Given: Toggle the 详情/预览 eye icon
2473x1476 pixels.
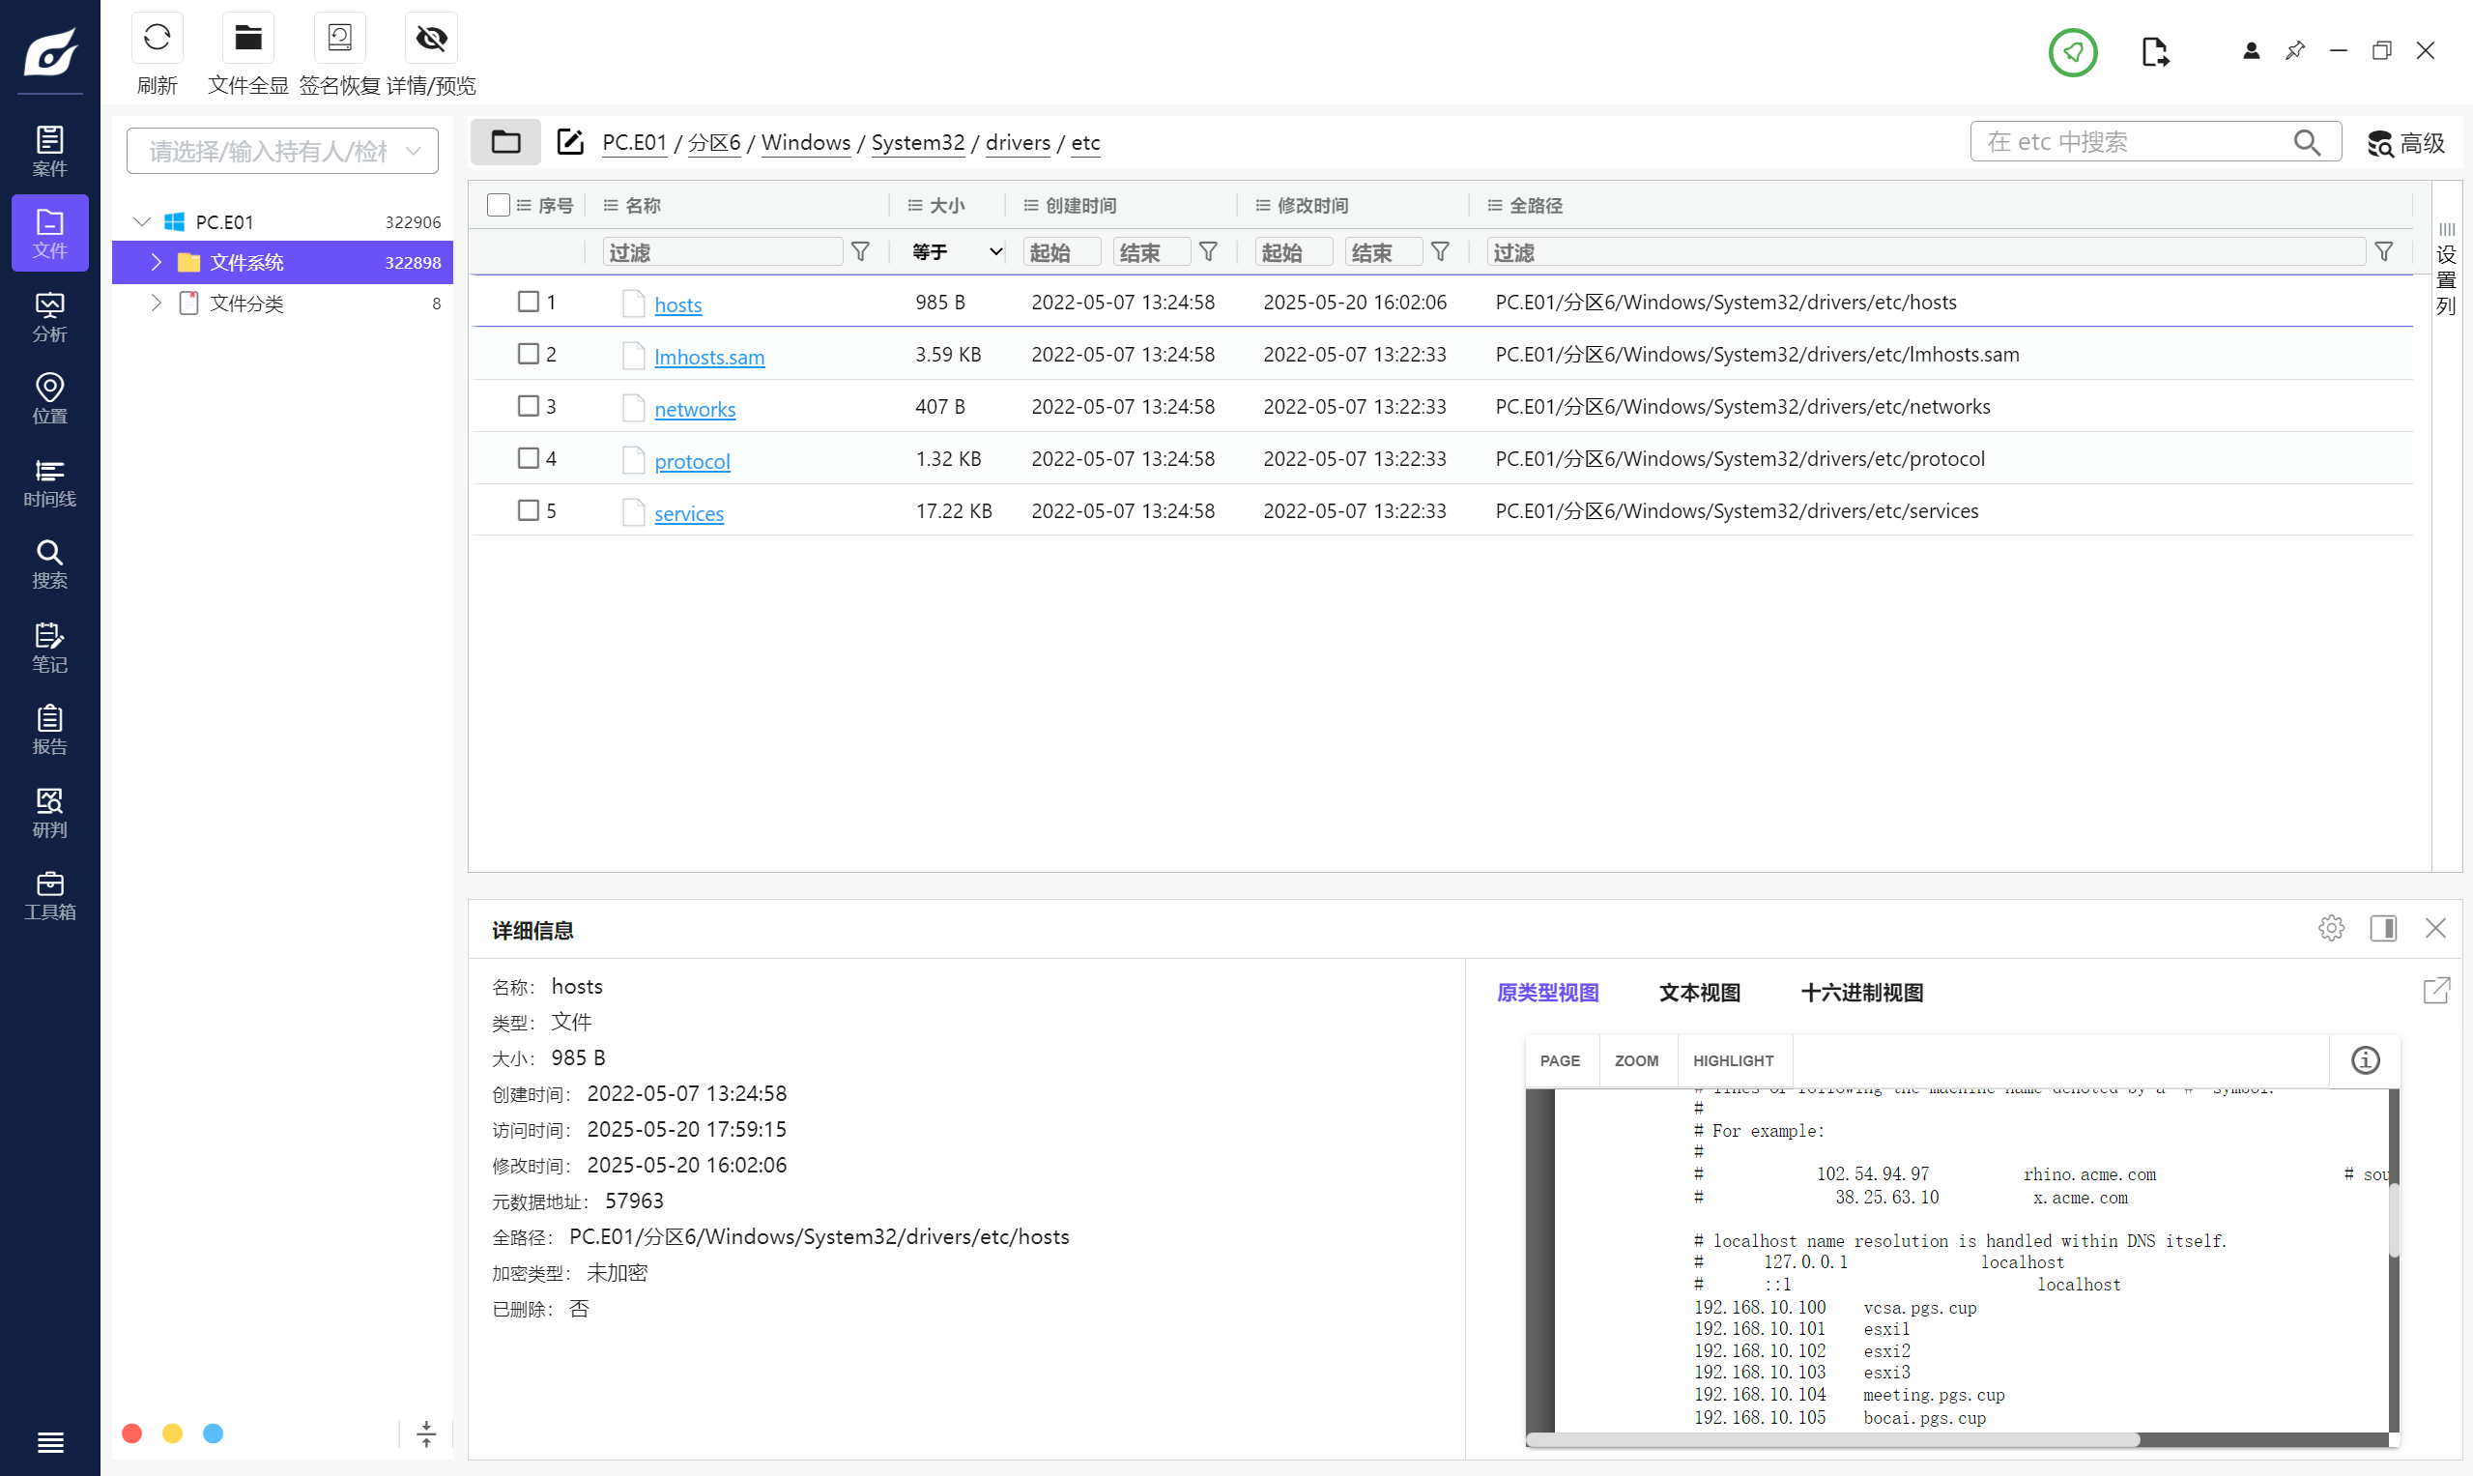Looking at the screenshot, I should click(431, 39).
